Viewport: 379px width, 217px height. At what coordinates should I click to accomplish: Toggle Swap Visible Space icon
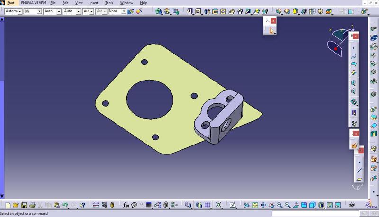[338, 205]
